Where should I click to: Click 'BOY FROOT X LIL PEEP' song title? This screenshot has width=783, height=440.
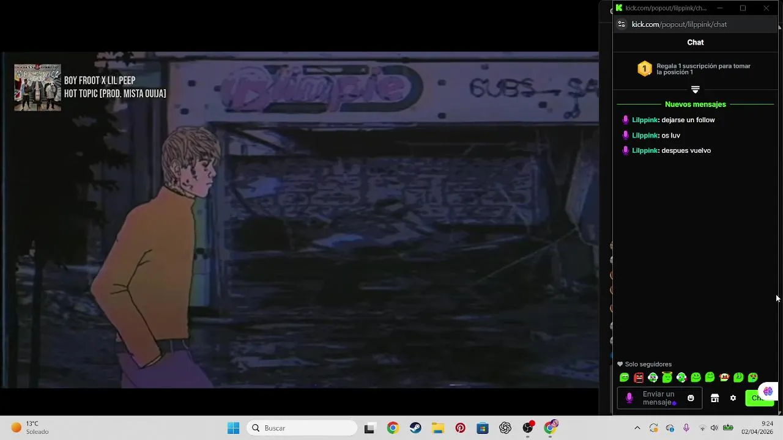(100, 81)
